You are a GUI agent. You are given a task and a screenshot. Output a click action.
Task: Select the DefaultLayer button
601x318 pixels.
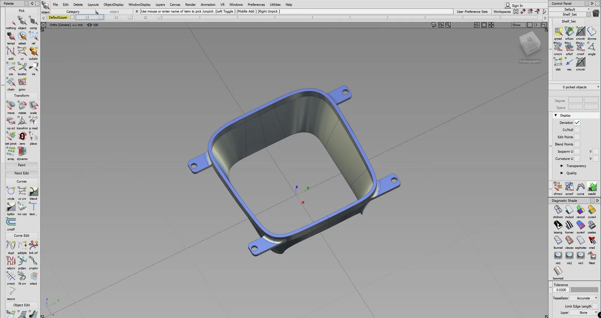point(58,17)
